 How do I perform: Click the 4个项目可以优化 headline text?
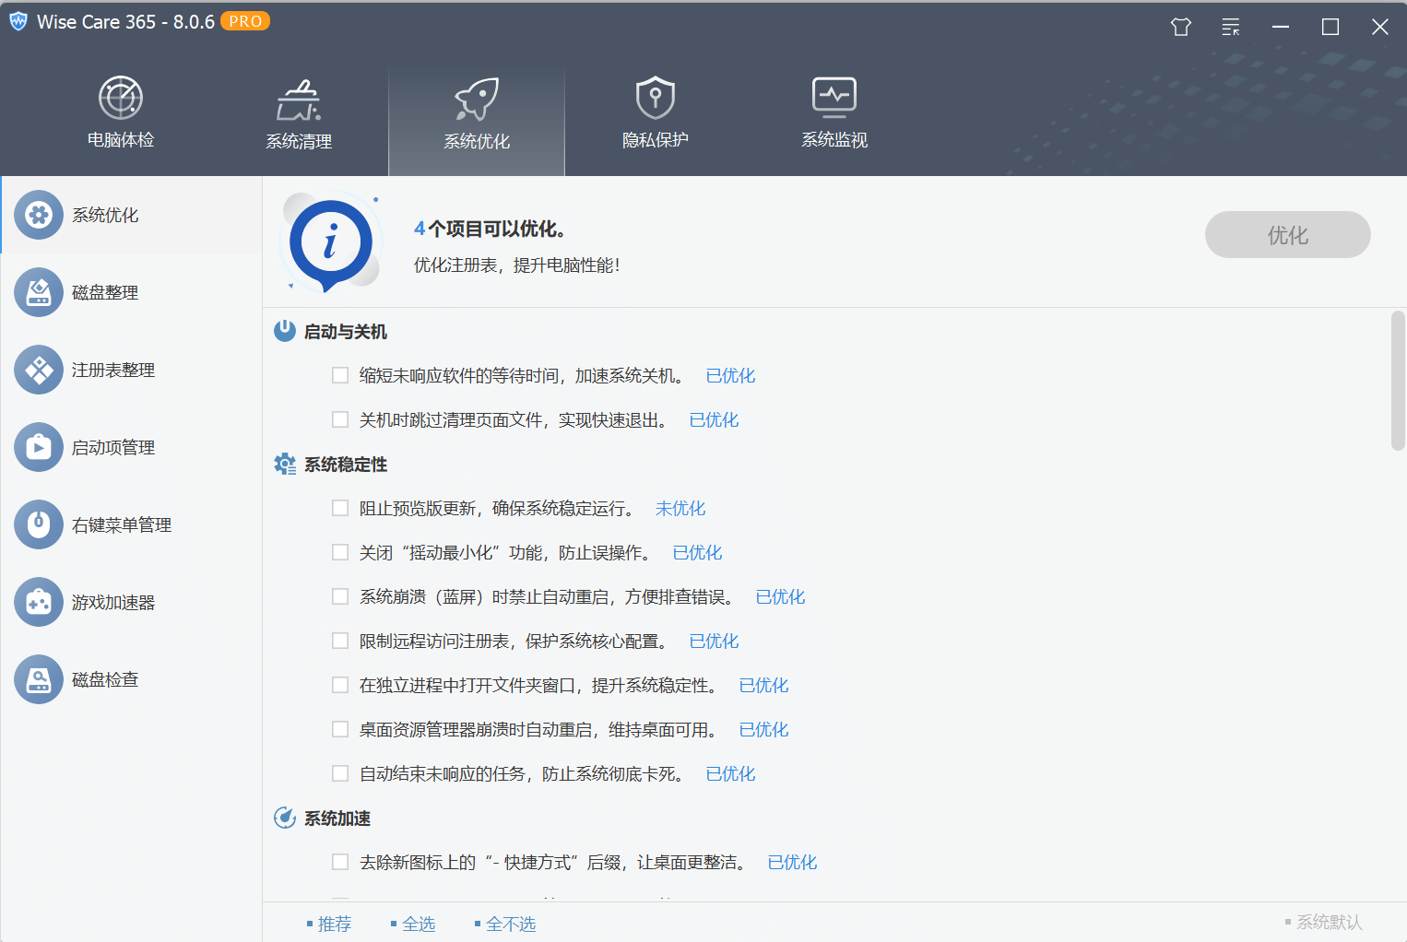pos(490,229)
